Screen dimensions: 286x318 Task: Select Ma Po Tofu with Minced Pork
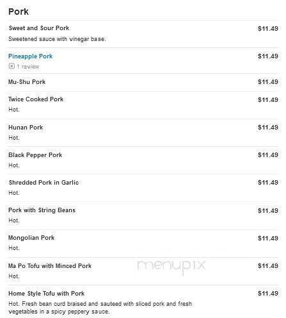click(50, 266)
